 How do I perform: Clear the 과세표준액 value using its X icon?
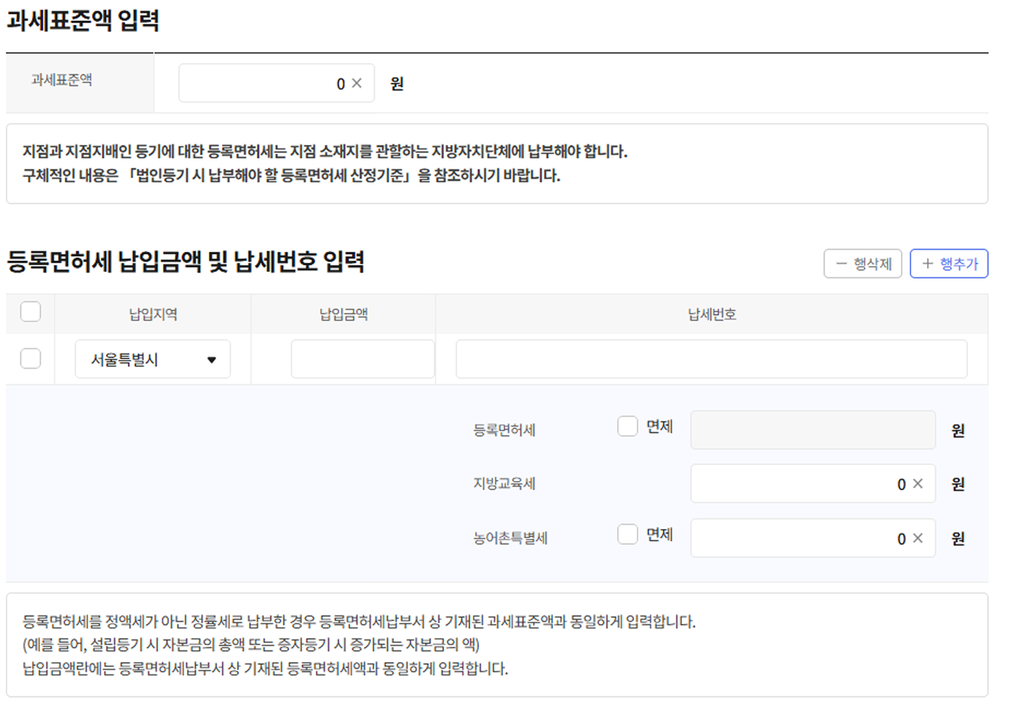357,83
